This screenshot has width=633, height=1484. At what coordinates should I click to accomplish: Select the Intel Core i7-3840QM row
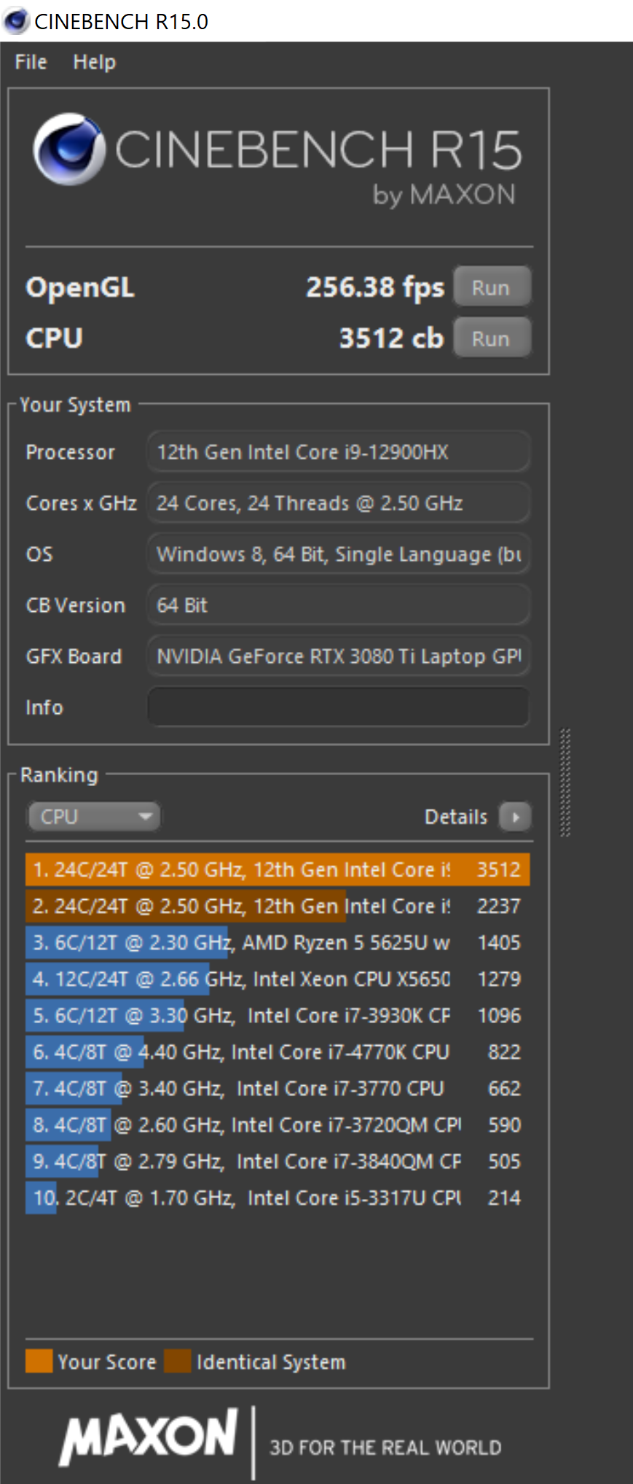(x=278, y=1161)
